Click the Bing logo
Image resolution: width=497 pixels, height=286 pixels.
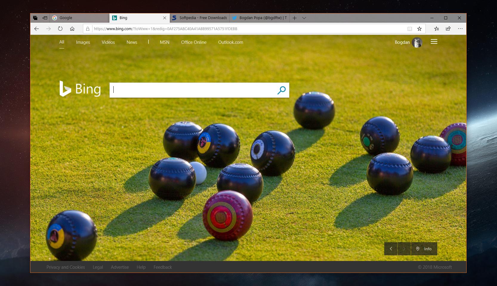click(80, 89)
